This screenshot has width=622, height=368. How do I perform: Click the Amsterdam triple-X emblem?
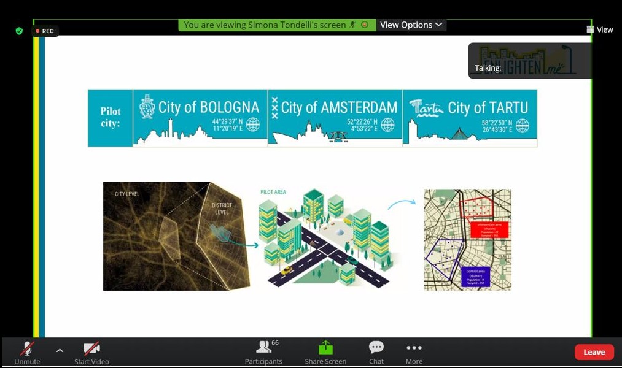point(274,108)
